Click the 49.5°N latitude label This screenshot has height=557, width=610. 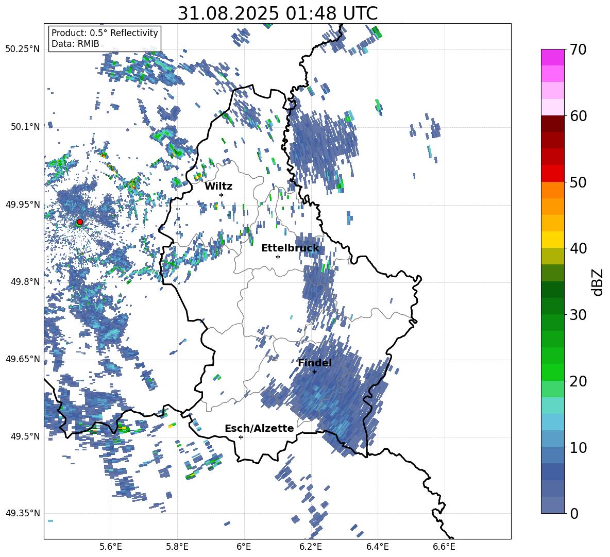click(25, 436)
